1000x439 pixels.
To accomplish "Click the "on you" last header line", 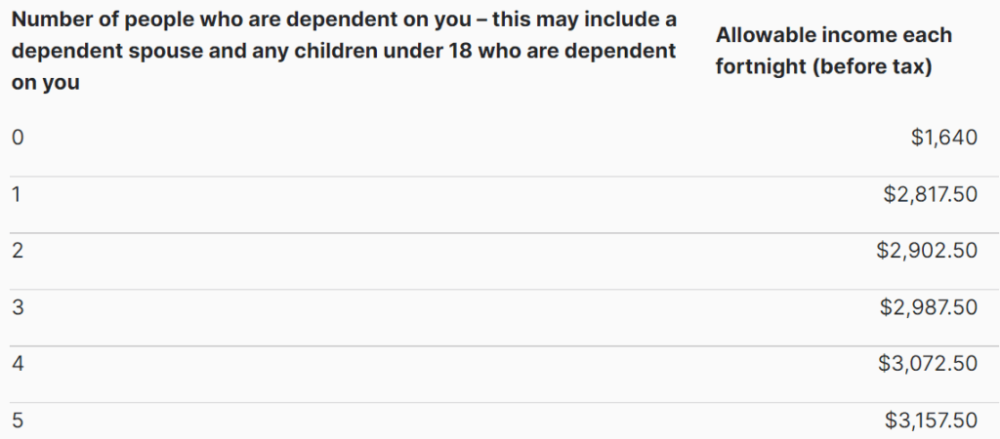I will point(45,83).
